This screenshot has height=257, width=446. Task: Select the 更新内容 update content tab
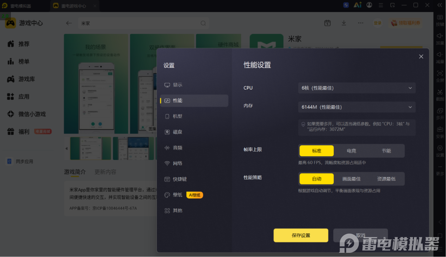pyautogui.click(x=105, y=172)
